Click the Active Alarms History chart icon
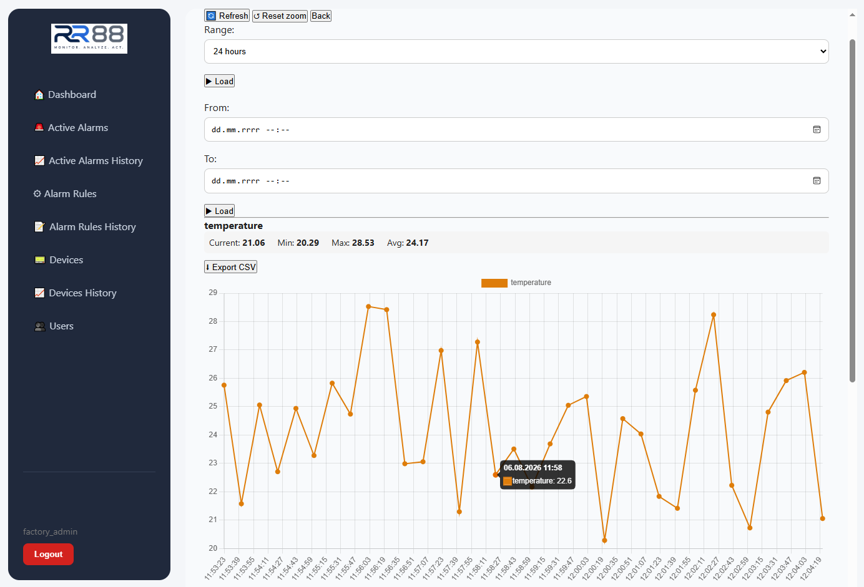The image size is (864, 587). pyautogui.click(x=39, y=160)
